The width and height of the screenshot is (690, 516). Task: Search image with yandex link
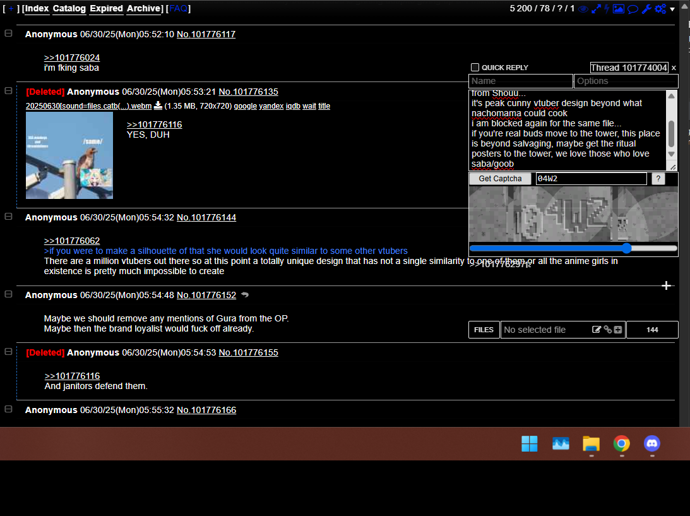(x=271, y=106)
